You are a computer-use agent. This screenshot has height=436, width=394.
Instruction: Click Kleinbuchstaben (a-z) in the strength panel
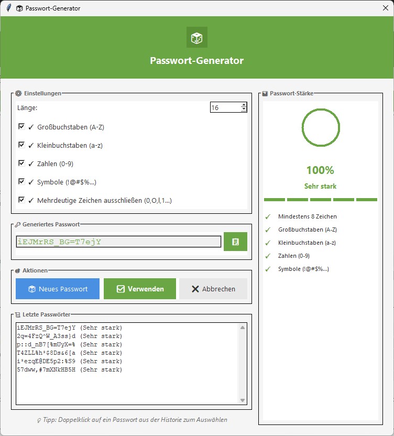coord(307,243)
